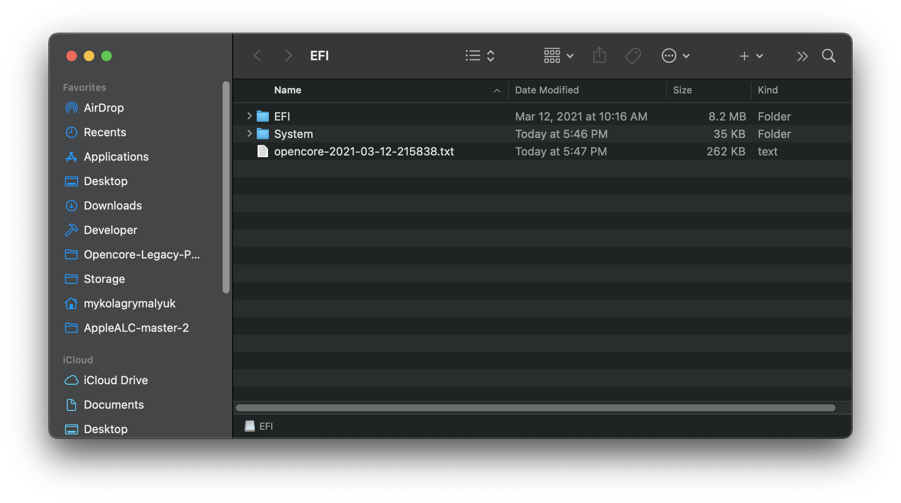
Task: Expand the System folder disclosure triangle
Action: coord(249,134)
